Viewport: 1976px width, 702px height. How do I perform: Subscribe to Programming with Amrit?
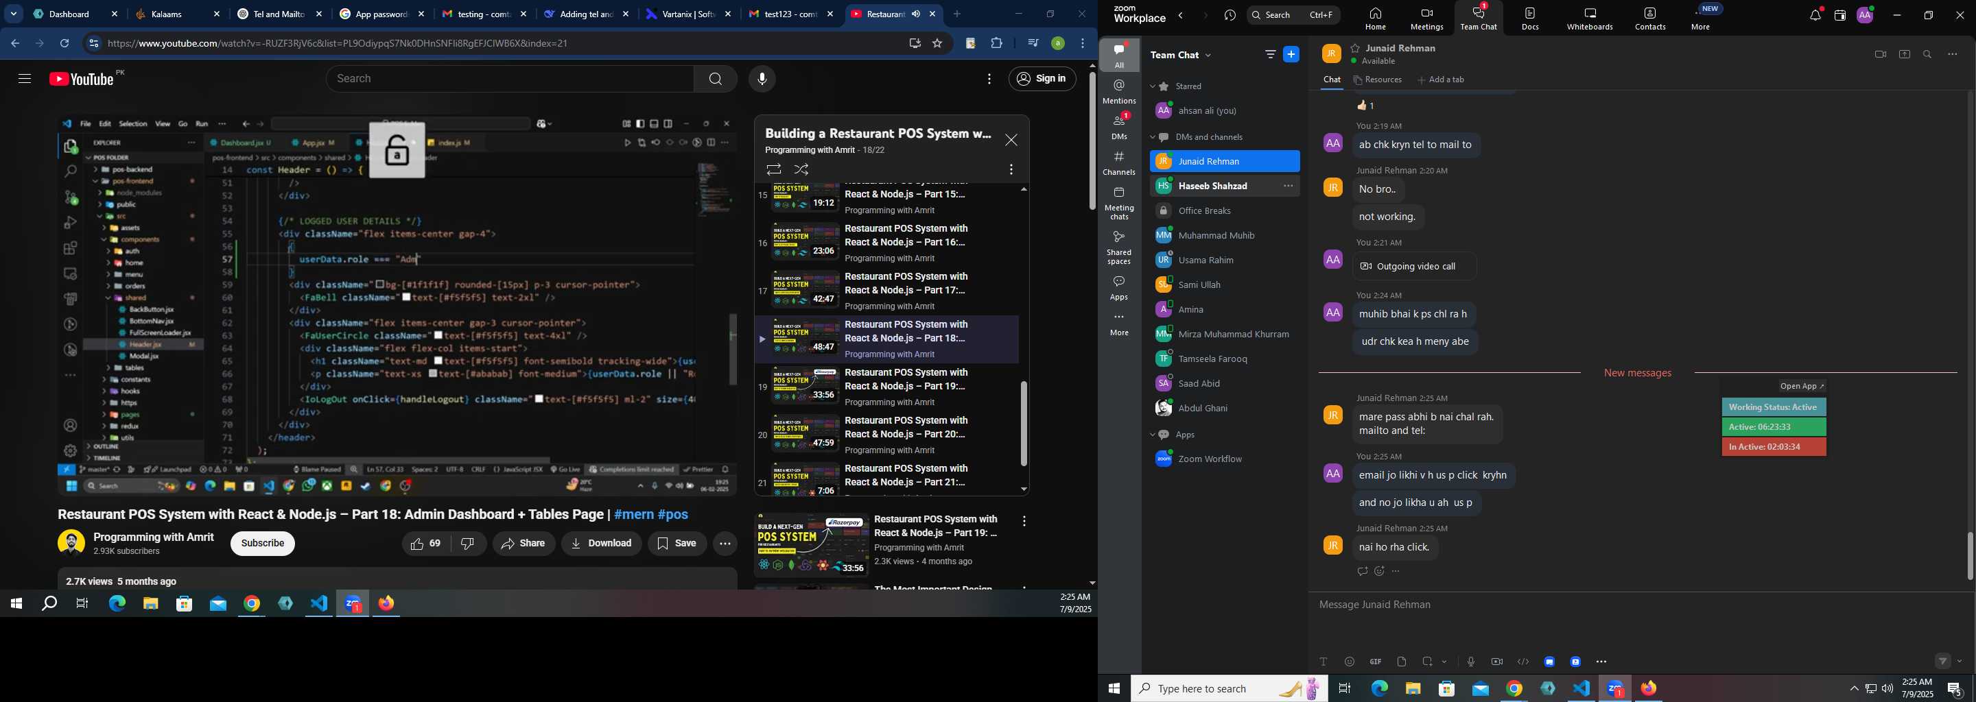point(262,544)
